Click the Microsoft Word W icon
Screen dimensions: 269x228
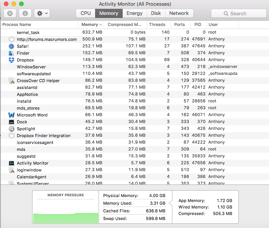coord(11,115)
